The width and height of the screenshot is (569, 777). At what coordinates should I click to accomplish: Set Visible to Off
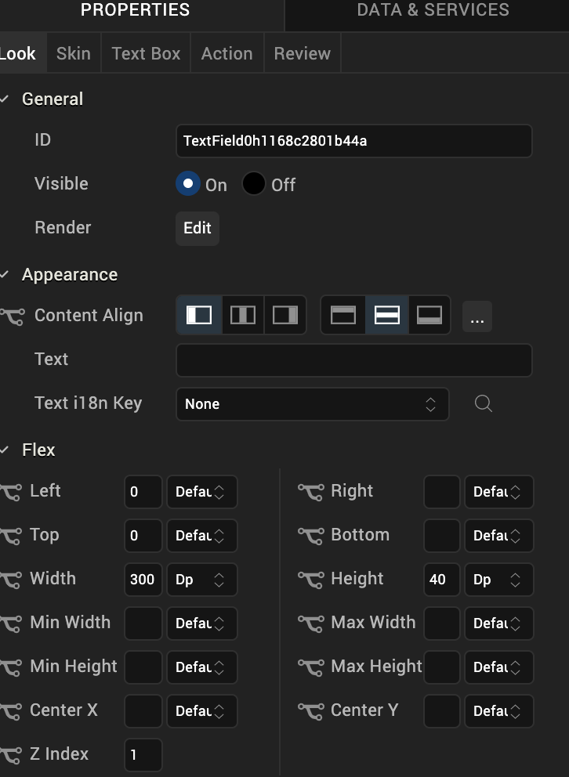(x=253, y=184)
